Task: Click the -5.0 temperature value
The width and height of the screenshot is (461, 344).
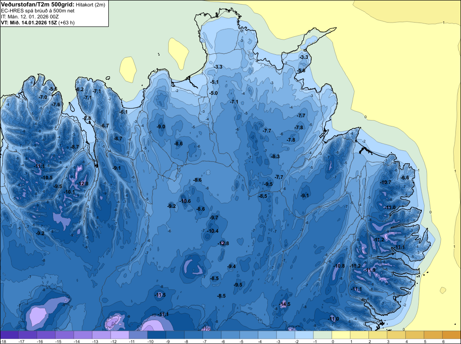Action: coord(214,93)
